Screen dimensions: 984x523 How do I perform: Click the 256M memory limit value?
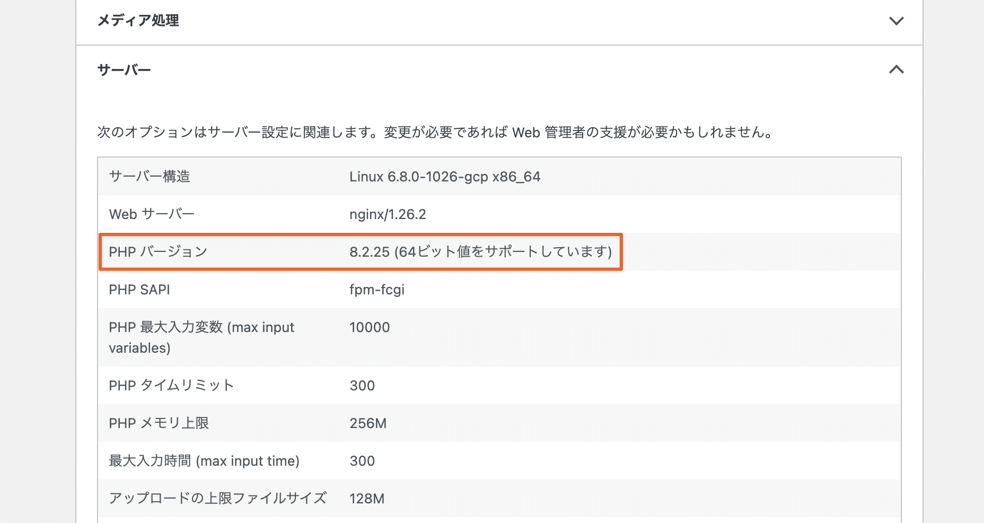point(368,423)
